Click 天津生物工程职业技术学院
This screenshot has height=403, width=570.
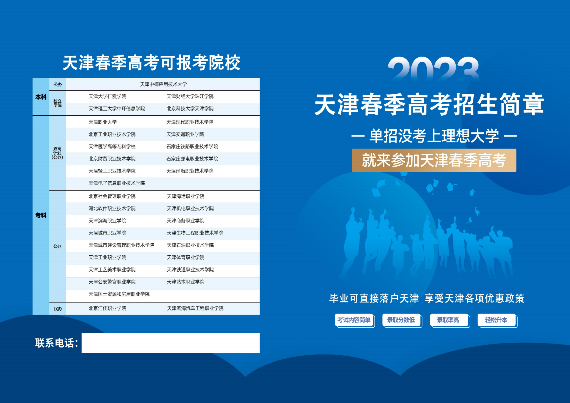coord(195,233)
